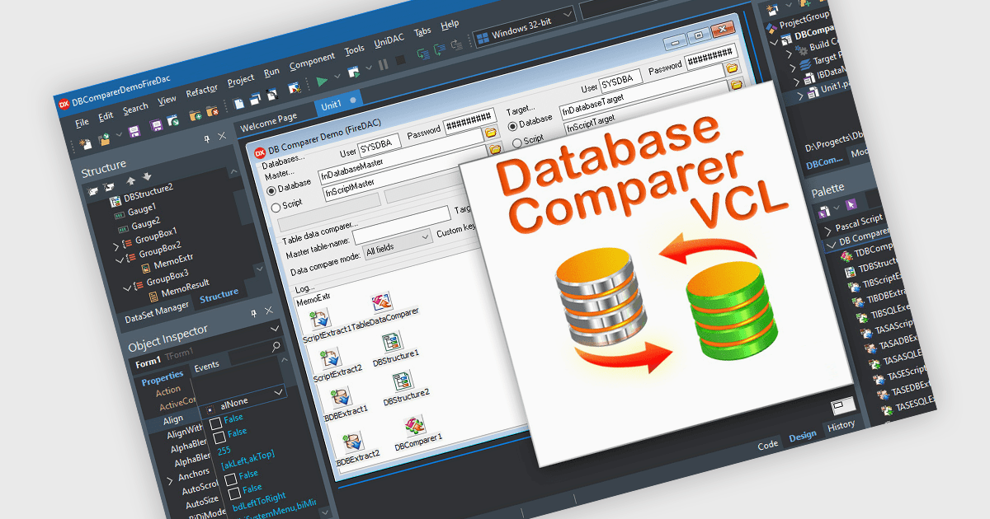The image size is (990, 519).
Task: Select Target Database radio button
Action: pos(512,125)
